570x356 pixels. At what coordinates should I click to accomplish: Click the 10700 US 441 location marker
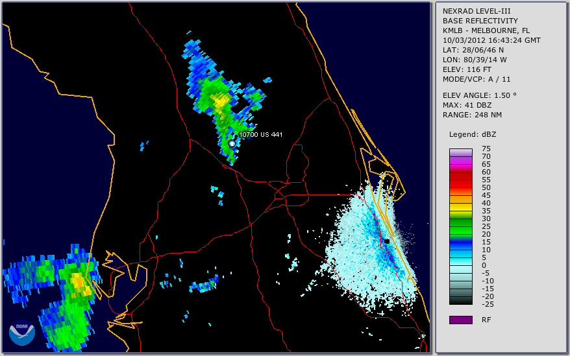tap(232, 143)
